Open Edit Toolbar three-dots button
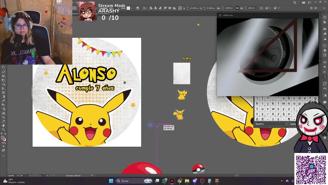The width and height of the screenshot is (328, 185). pyautogui.click(x=3, y=156)
